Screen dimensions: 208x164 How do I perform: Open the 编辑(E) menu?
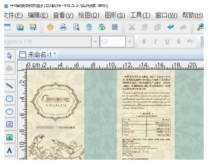[38, 15]
